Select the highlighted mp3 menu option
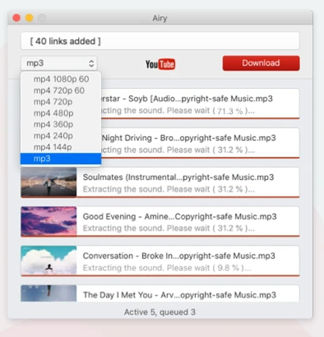The width and height of the screenshot is (324, 337). tap(61, 158)
